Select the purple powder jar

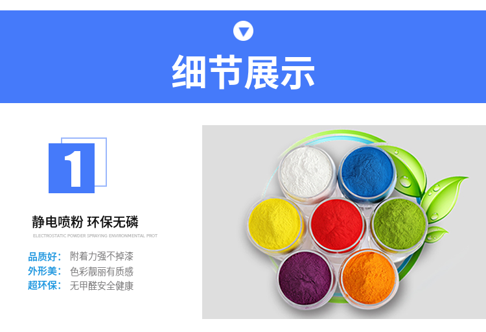coord(305,278)
